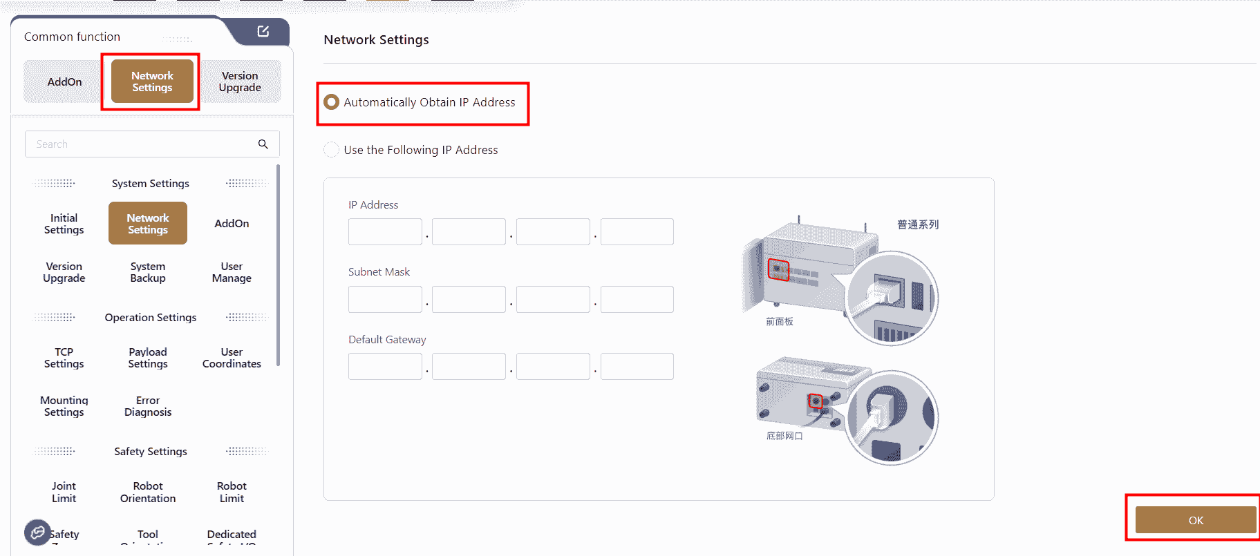The height and width of the screenshot is (556, 1260).
Task: Open System Backup settings
Action: [148, 272]
